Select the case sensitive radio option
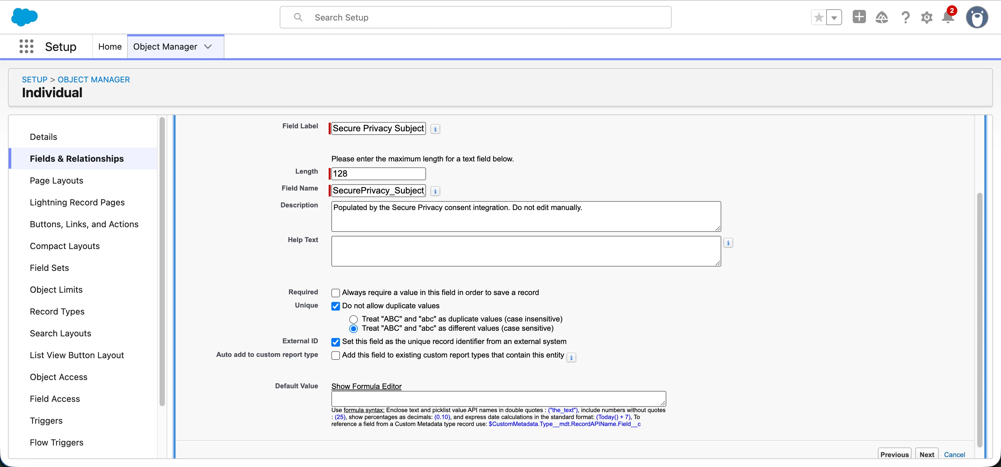Image resolution: width=1001 pixels, height=467 pixels. click(353, 329)
